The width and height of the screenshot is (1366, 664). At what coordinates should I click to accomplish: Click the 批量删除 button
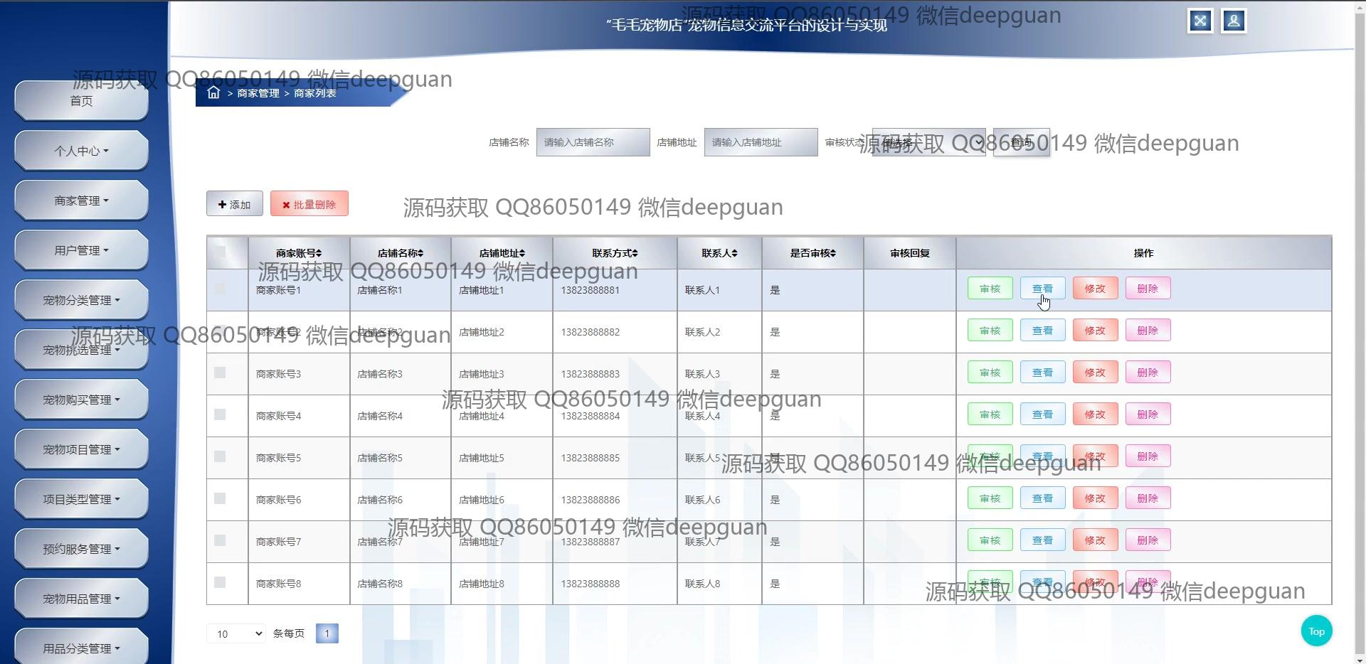(x=309, y=204)
